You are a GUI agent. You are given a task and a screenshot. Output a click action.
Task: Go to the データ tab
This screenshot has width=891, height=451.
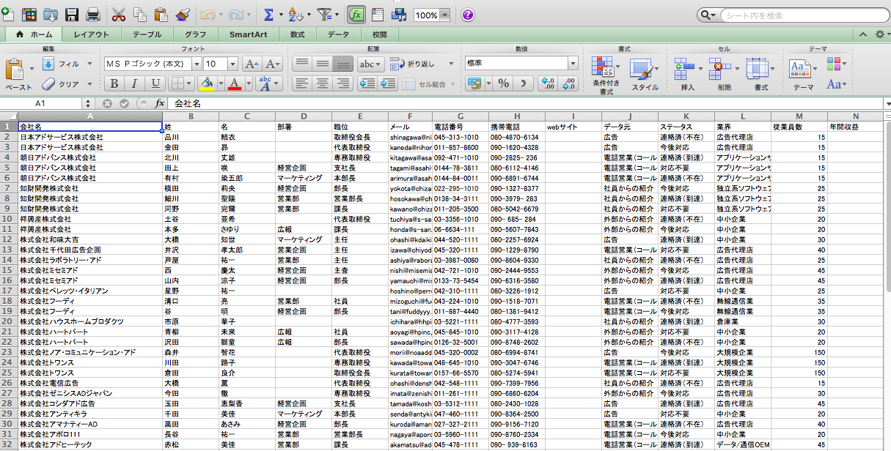(x=339, y=34)
